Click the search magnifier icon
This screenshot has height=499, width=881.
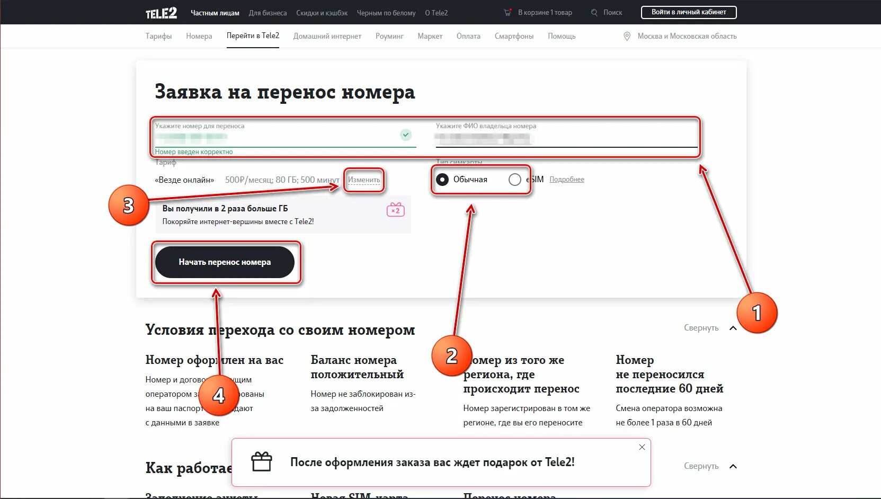pos(594,12)
